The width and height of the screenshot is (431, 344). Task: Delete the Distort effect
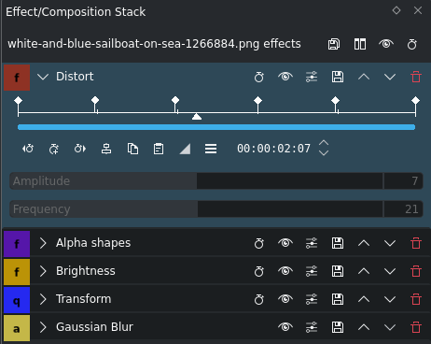(x=416, y=77)
